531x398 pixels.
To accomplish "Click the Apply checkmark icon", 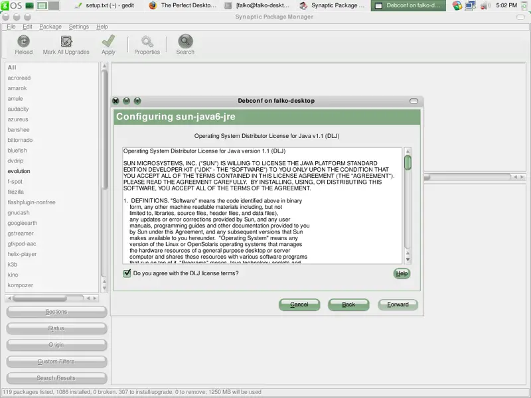I will click(108, 41).
